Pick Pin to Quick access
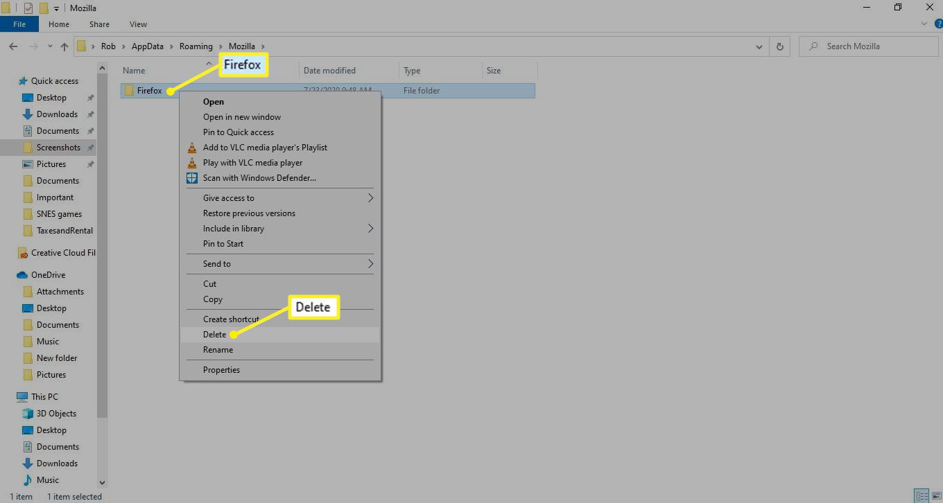This screenshot has width=943, height=503. [x=280, y=132]
